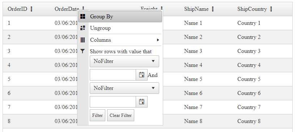Viewport: 305px width, 132px height.
Task: Select the row with Name 5
Action: point(148,79)
